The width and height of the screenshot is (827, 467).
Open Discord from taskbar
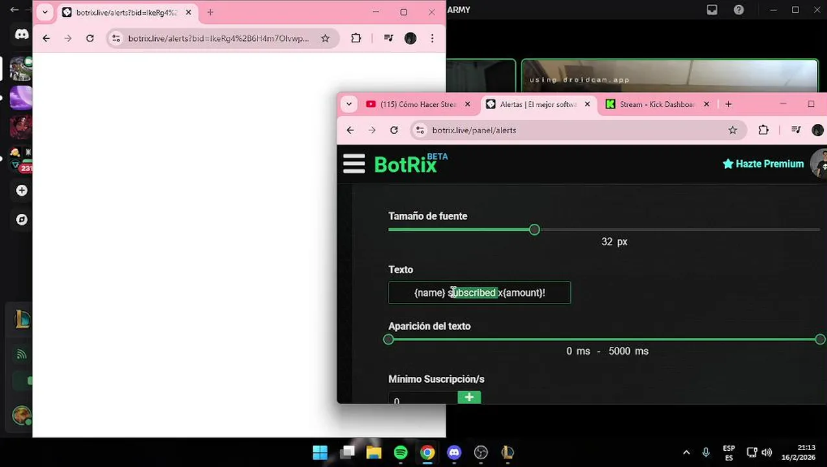click(x=454, y=452)
